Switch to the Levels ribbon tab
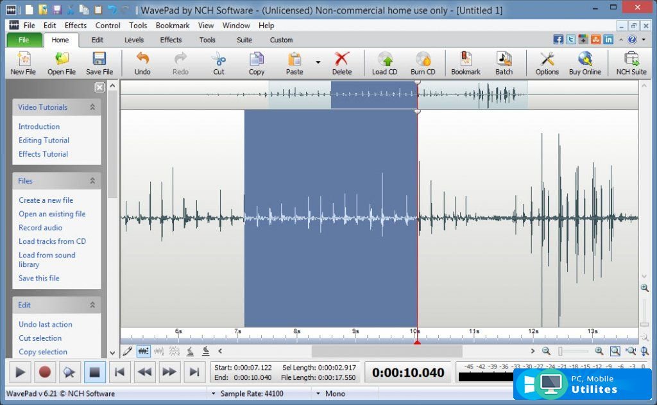This screenshot has width=657, height=405. point(134,40)
